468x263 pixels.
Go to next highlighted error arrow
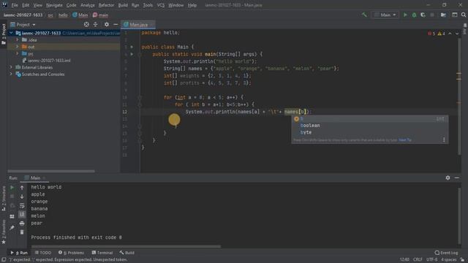[457, 34]
